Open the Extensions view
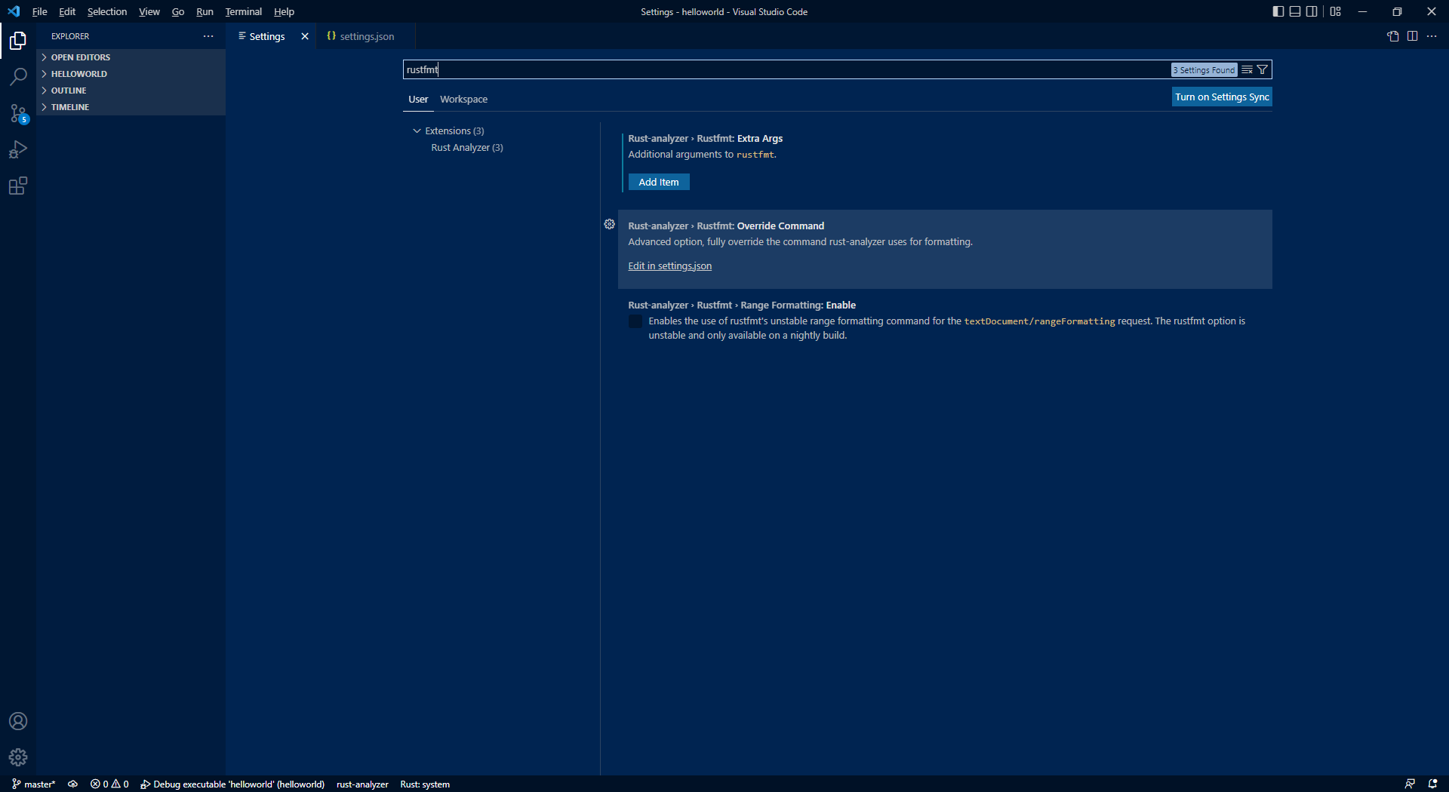The image size is (1449, 792). 18,186
